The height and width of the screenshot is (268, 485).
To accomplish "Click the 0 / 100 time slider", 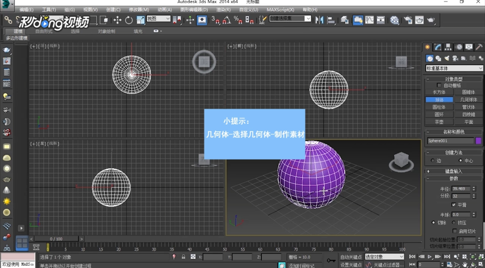I will click(57, 239).
